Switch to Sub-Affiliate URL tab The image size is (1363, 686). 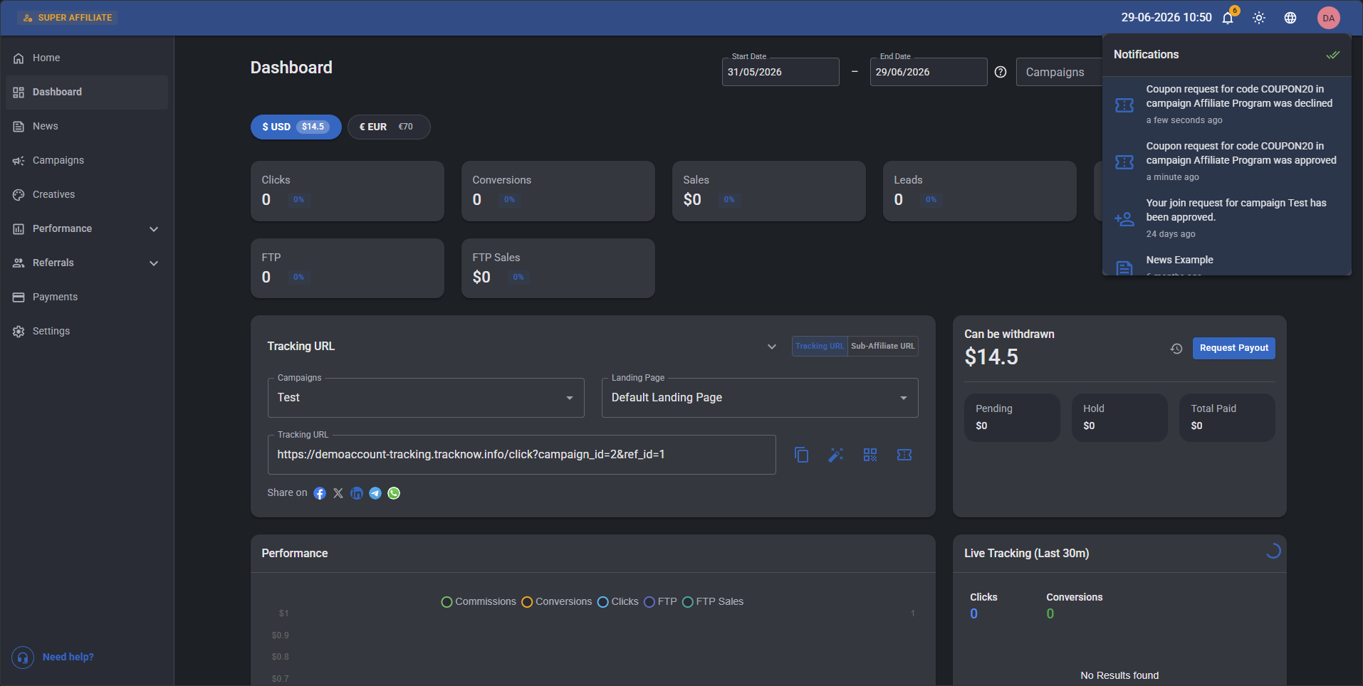pyautogui.click(x=882, y=347)
